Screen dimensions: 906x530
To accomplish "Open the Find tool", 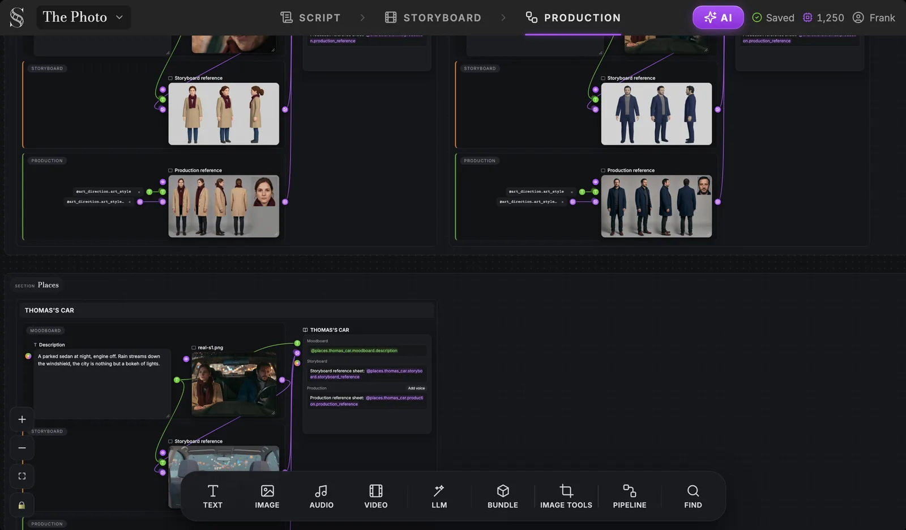I will (693, 497).
